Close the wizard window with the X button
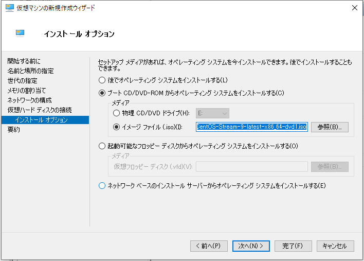This screenshot has height=261, width=364. [x=354, y=8]
